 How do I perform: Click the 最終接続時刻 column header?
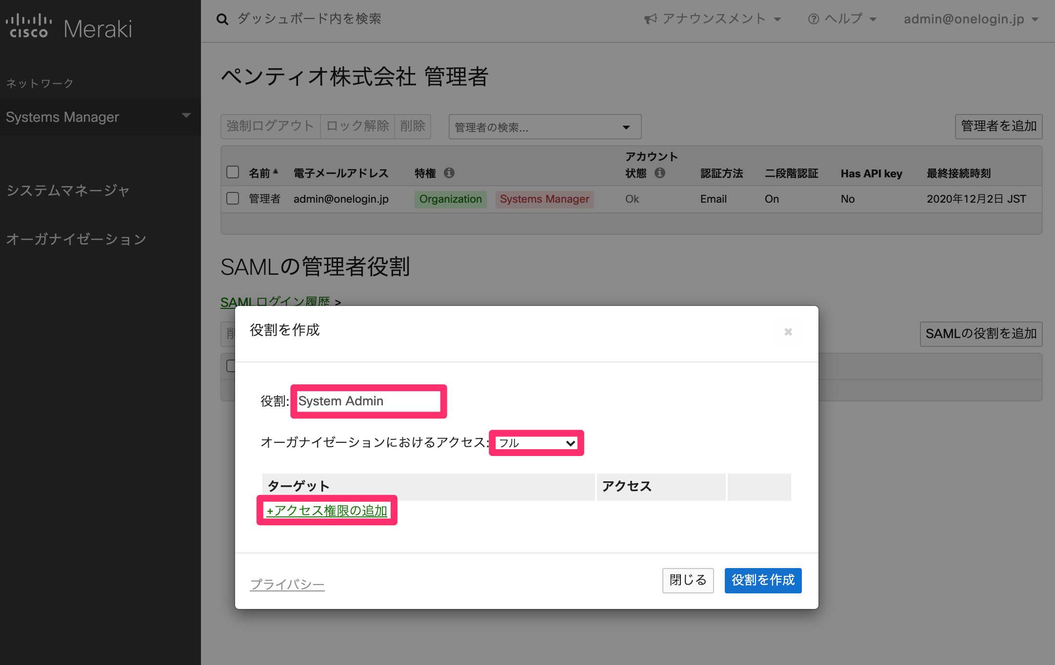click(x=958, y=173)
